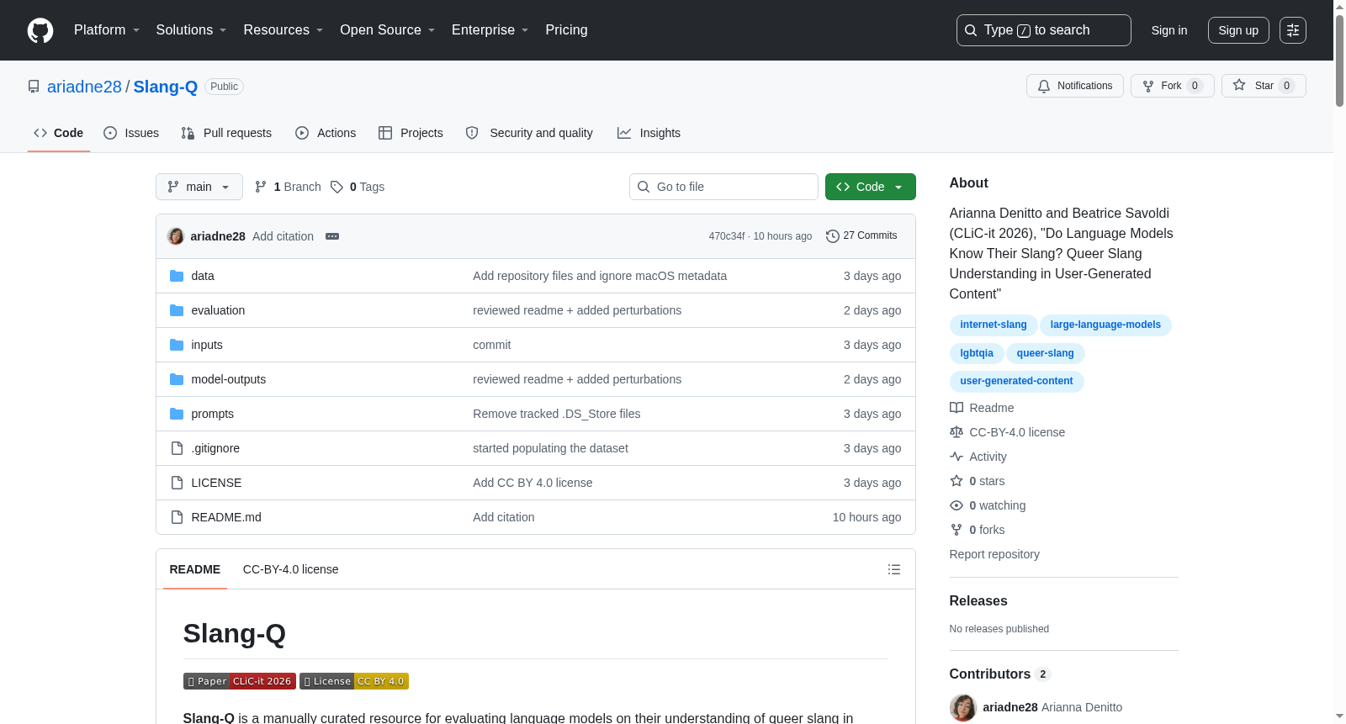Switch to the Projects tab
This screenshot has height=724, width=1346.
point(411,133)
